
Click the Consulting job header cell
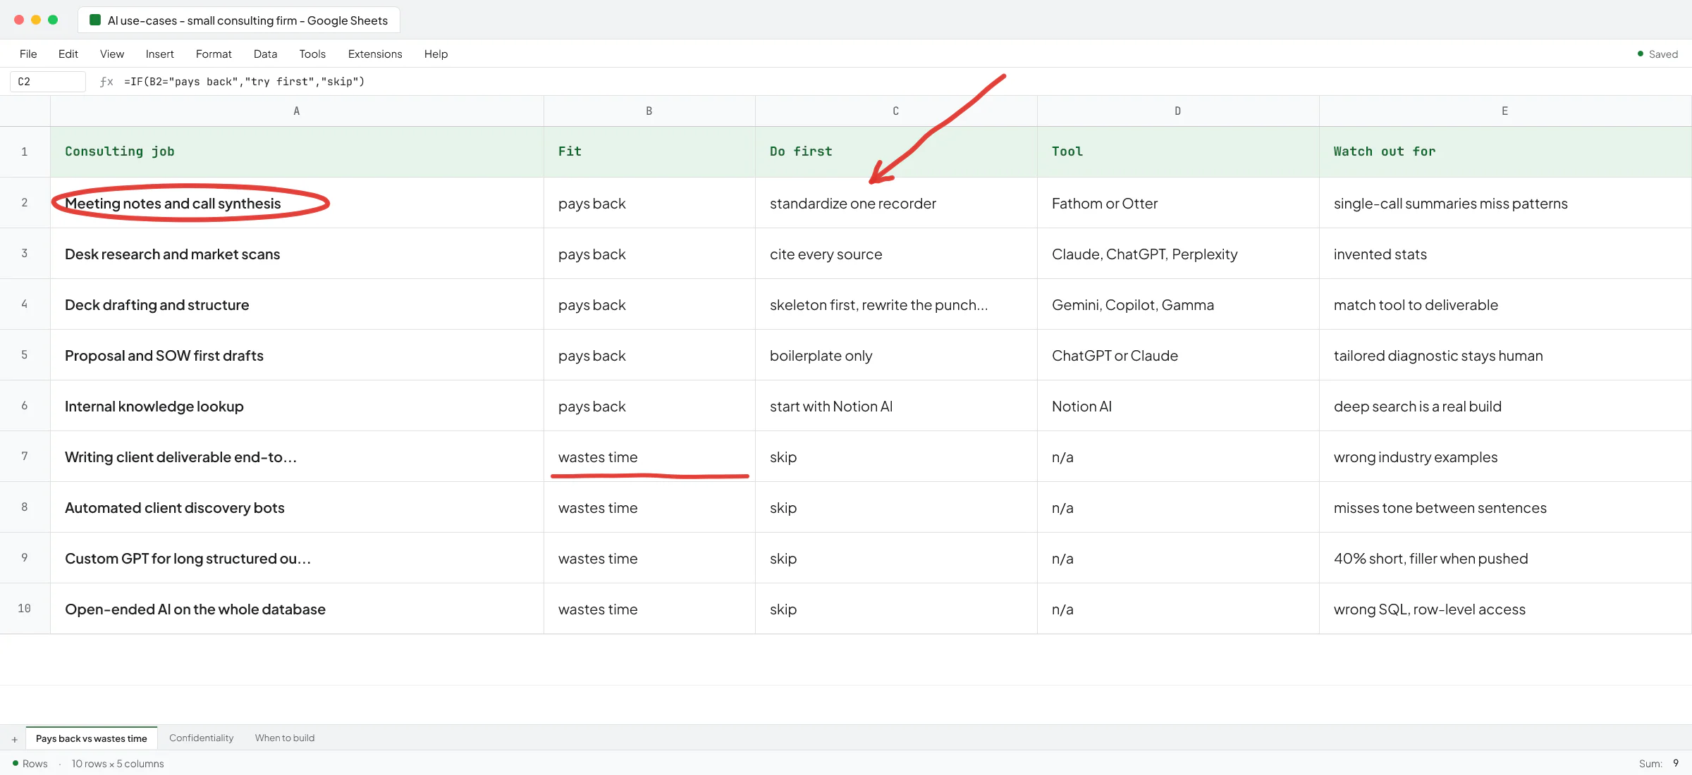[x=297, y=151]
